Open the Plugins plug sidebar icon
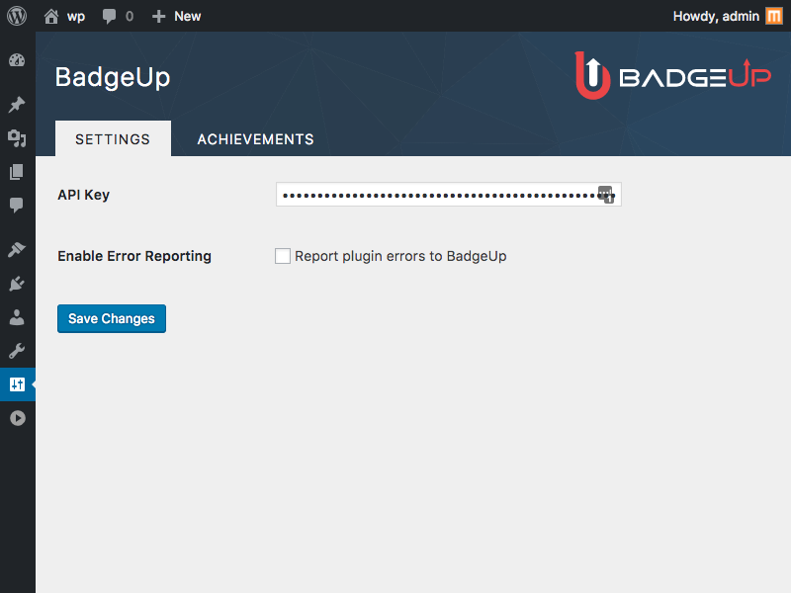 tap(17, 284)
